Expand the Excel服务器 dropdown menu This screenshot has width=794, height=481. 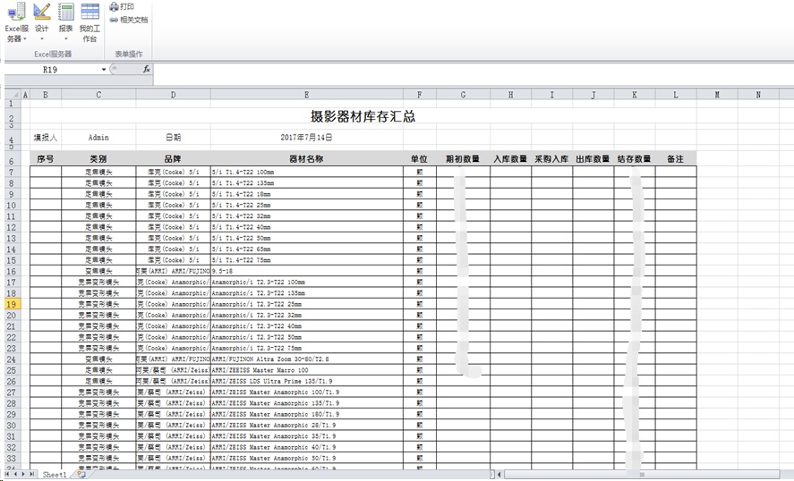tap(25, 39)
